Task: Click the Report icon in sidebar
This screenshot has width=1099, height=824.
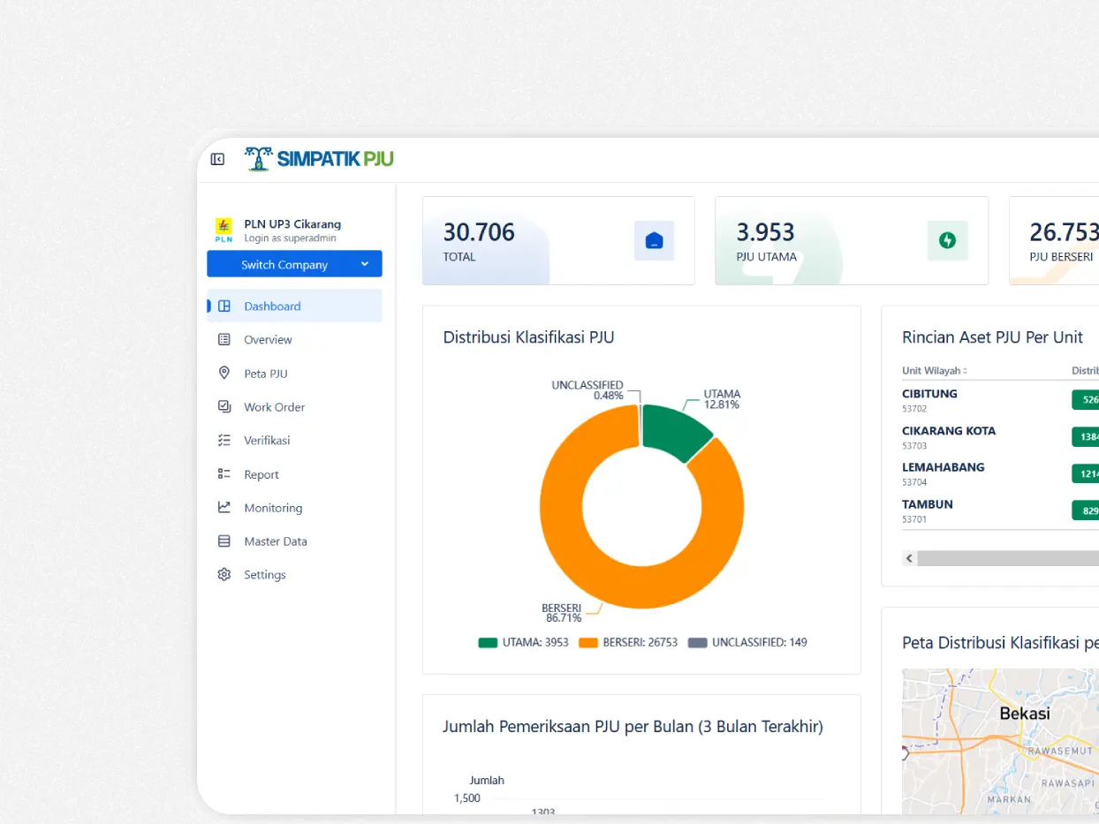Action: coord(224,473)
